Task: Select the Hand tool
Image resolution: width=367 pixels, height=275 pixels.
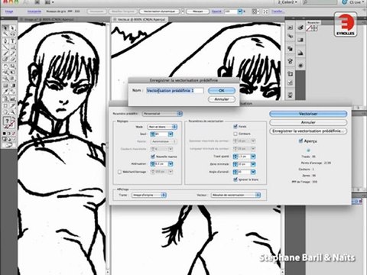Action: pyautogui.click(x=5, y=112)
